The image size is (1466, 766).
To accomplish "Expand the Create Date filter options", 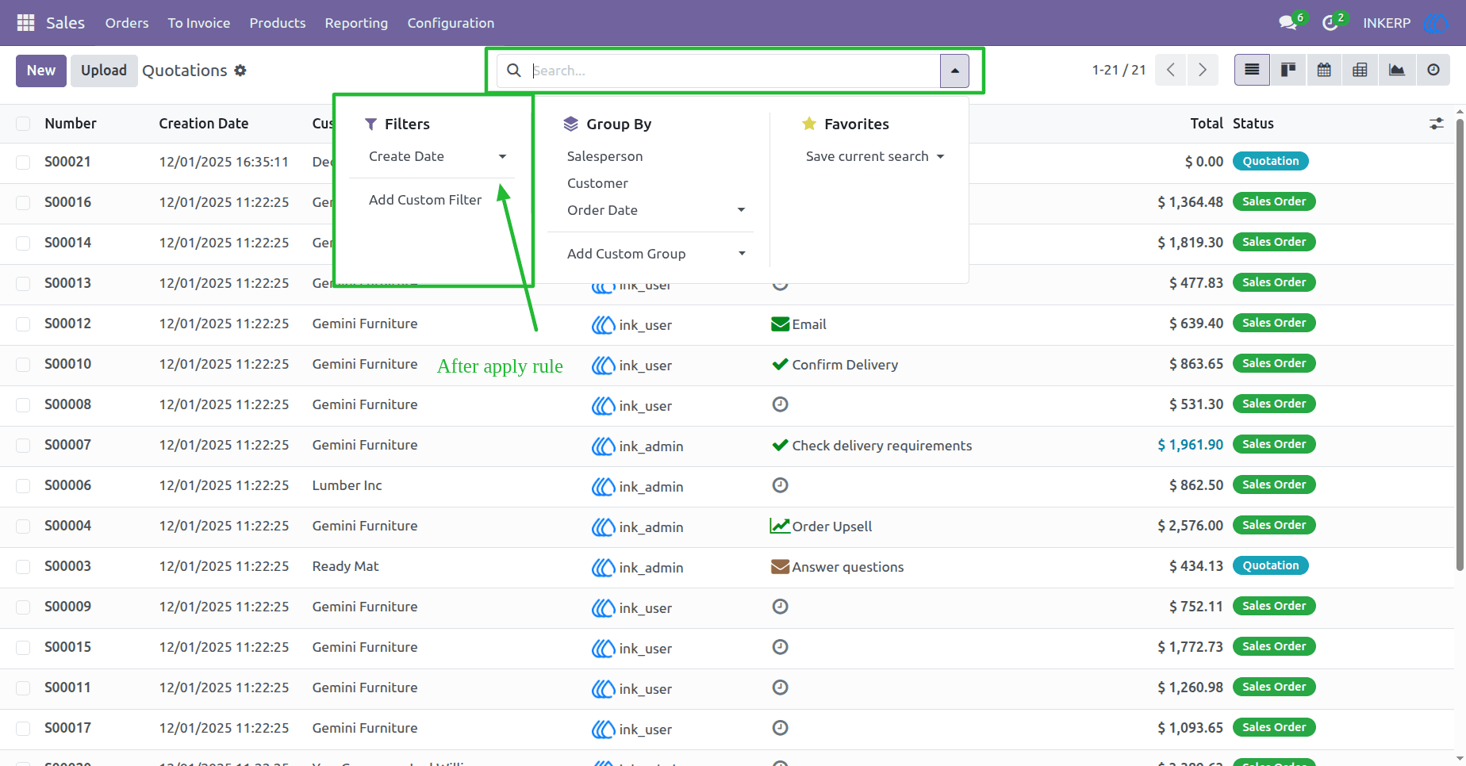I will (502, 157).
